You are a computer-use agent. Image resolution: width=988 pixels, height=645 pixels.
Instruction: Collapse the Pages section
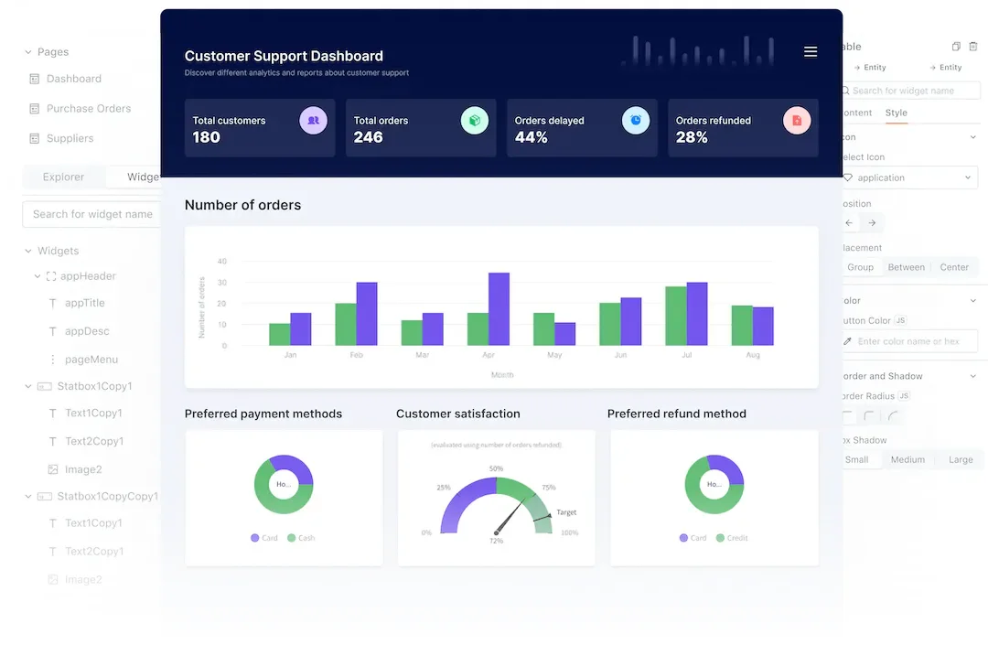point(28,52)
